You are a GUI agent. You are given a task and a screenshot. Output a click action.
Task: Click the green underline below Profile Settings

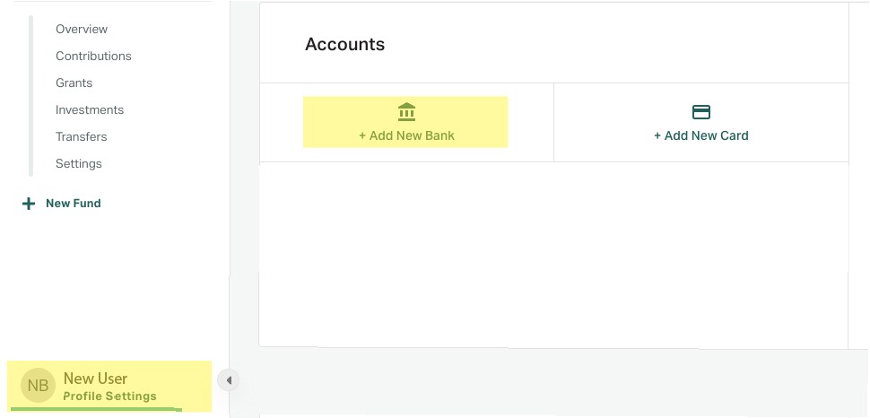click(x=96, y=409)
